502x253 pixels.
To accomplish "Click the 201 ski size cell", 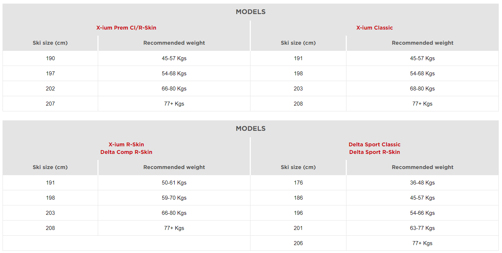I will [298, 228].
